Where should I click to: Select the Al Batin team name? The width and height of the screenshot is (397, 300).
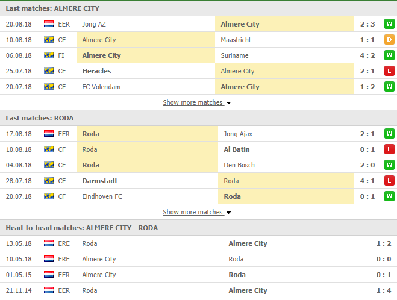pyautogui.click(x=237, y=149)
